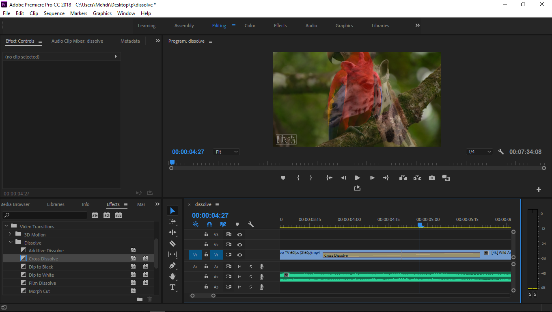Image resolution: width=552 pixels, height=312 pixels.
Task: Open the dissolve timeline panel menu
Action: tap(217, 204)
